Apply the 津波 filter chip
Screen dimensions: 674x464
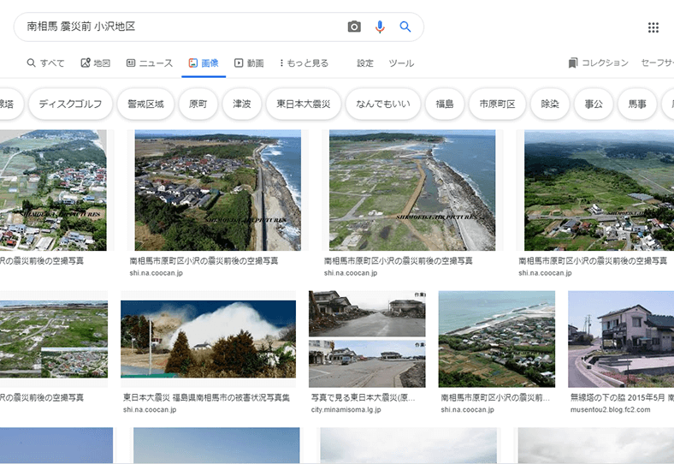(x=241, y=104)
